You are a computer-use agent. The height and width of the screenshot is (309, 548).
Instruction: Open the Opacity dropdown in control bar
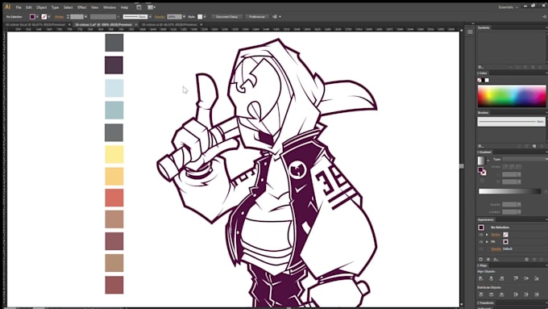tap(184, 16)
